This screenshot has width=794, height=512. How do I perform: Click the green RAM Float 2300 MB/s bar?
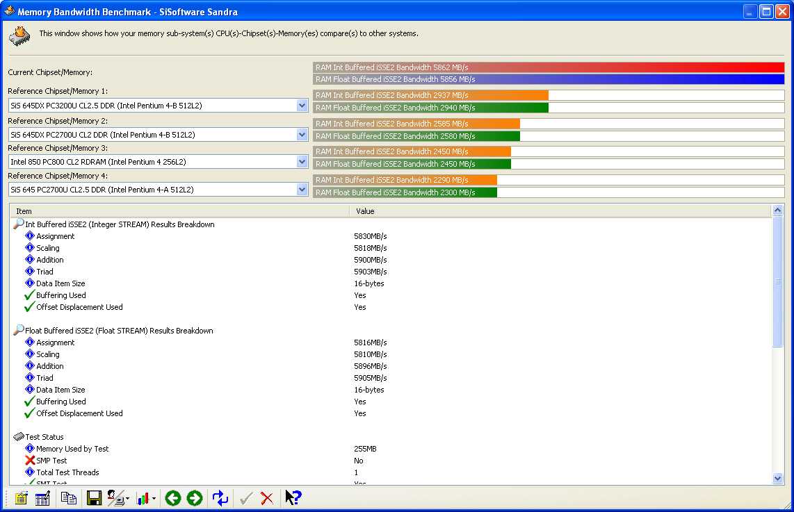coord(405,192)
